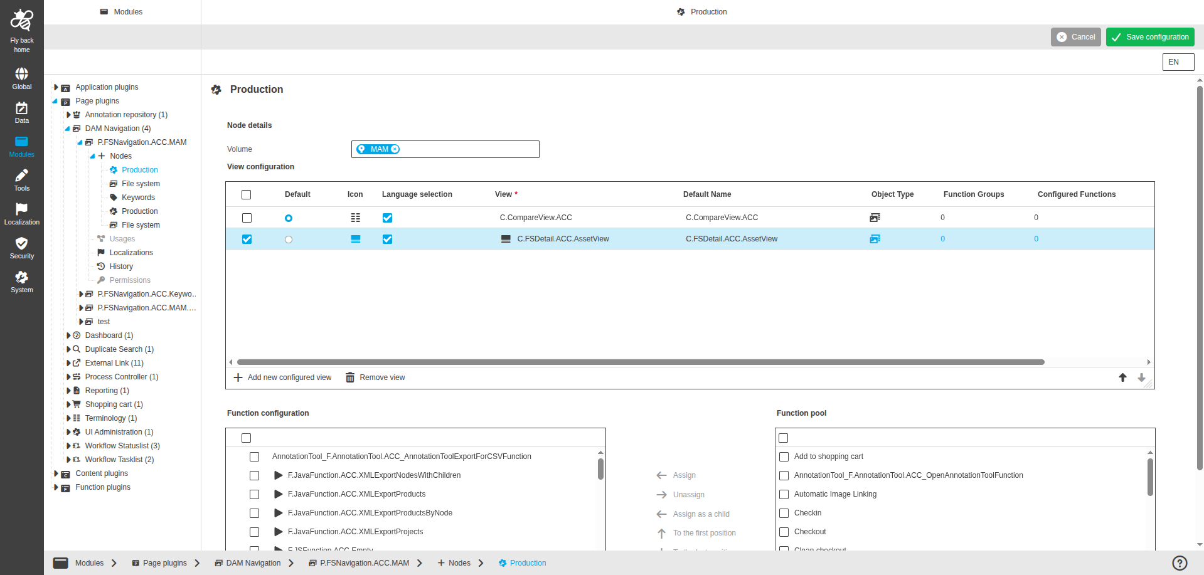Click the Fly back home icon
This screenshot has height=575, width=1204.
tap(21, 21)
